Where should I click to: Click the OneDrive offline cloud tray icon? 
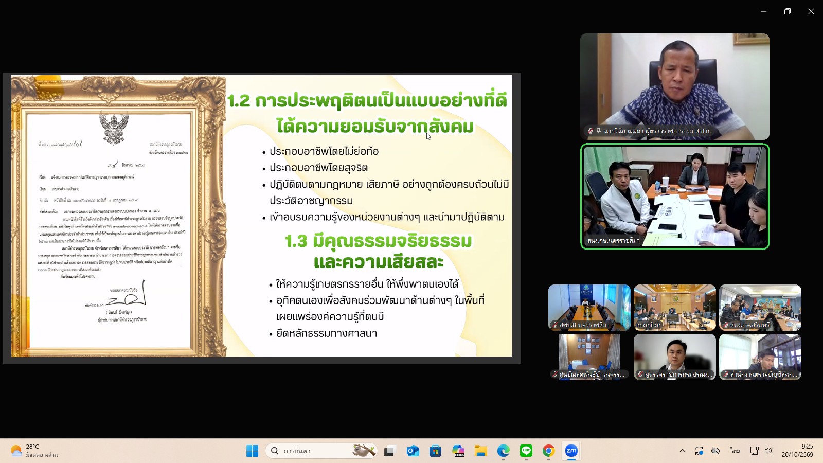click(715, 451)
